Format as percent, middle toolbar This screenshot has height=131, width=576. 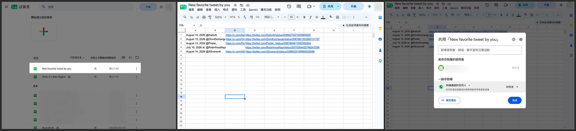tap(239, 17)
